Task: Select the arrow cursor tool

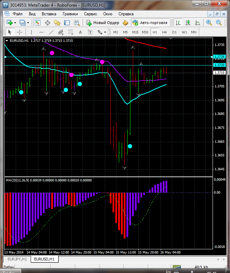Action: click(10, 32)
